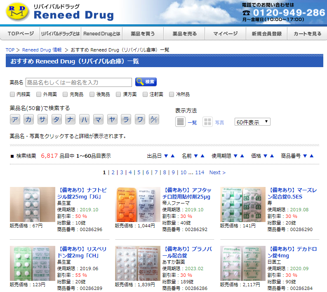Open プラノバール配合錠 product link
This screenshot has width=327, height=292.
187,252
